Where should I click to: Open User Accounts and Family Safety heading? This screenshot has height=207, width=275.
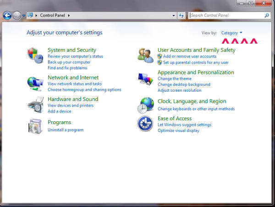197,50
